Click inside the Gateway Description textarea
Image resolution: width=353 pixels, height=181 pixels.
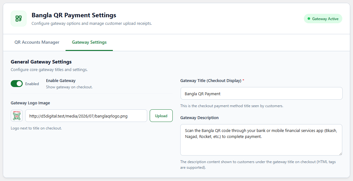click(x=261, y=140)
